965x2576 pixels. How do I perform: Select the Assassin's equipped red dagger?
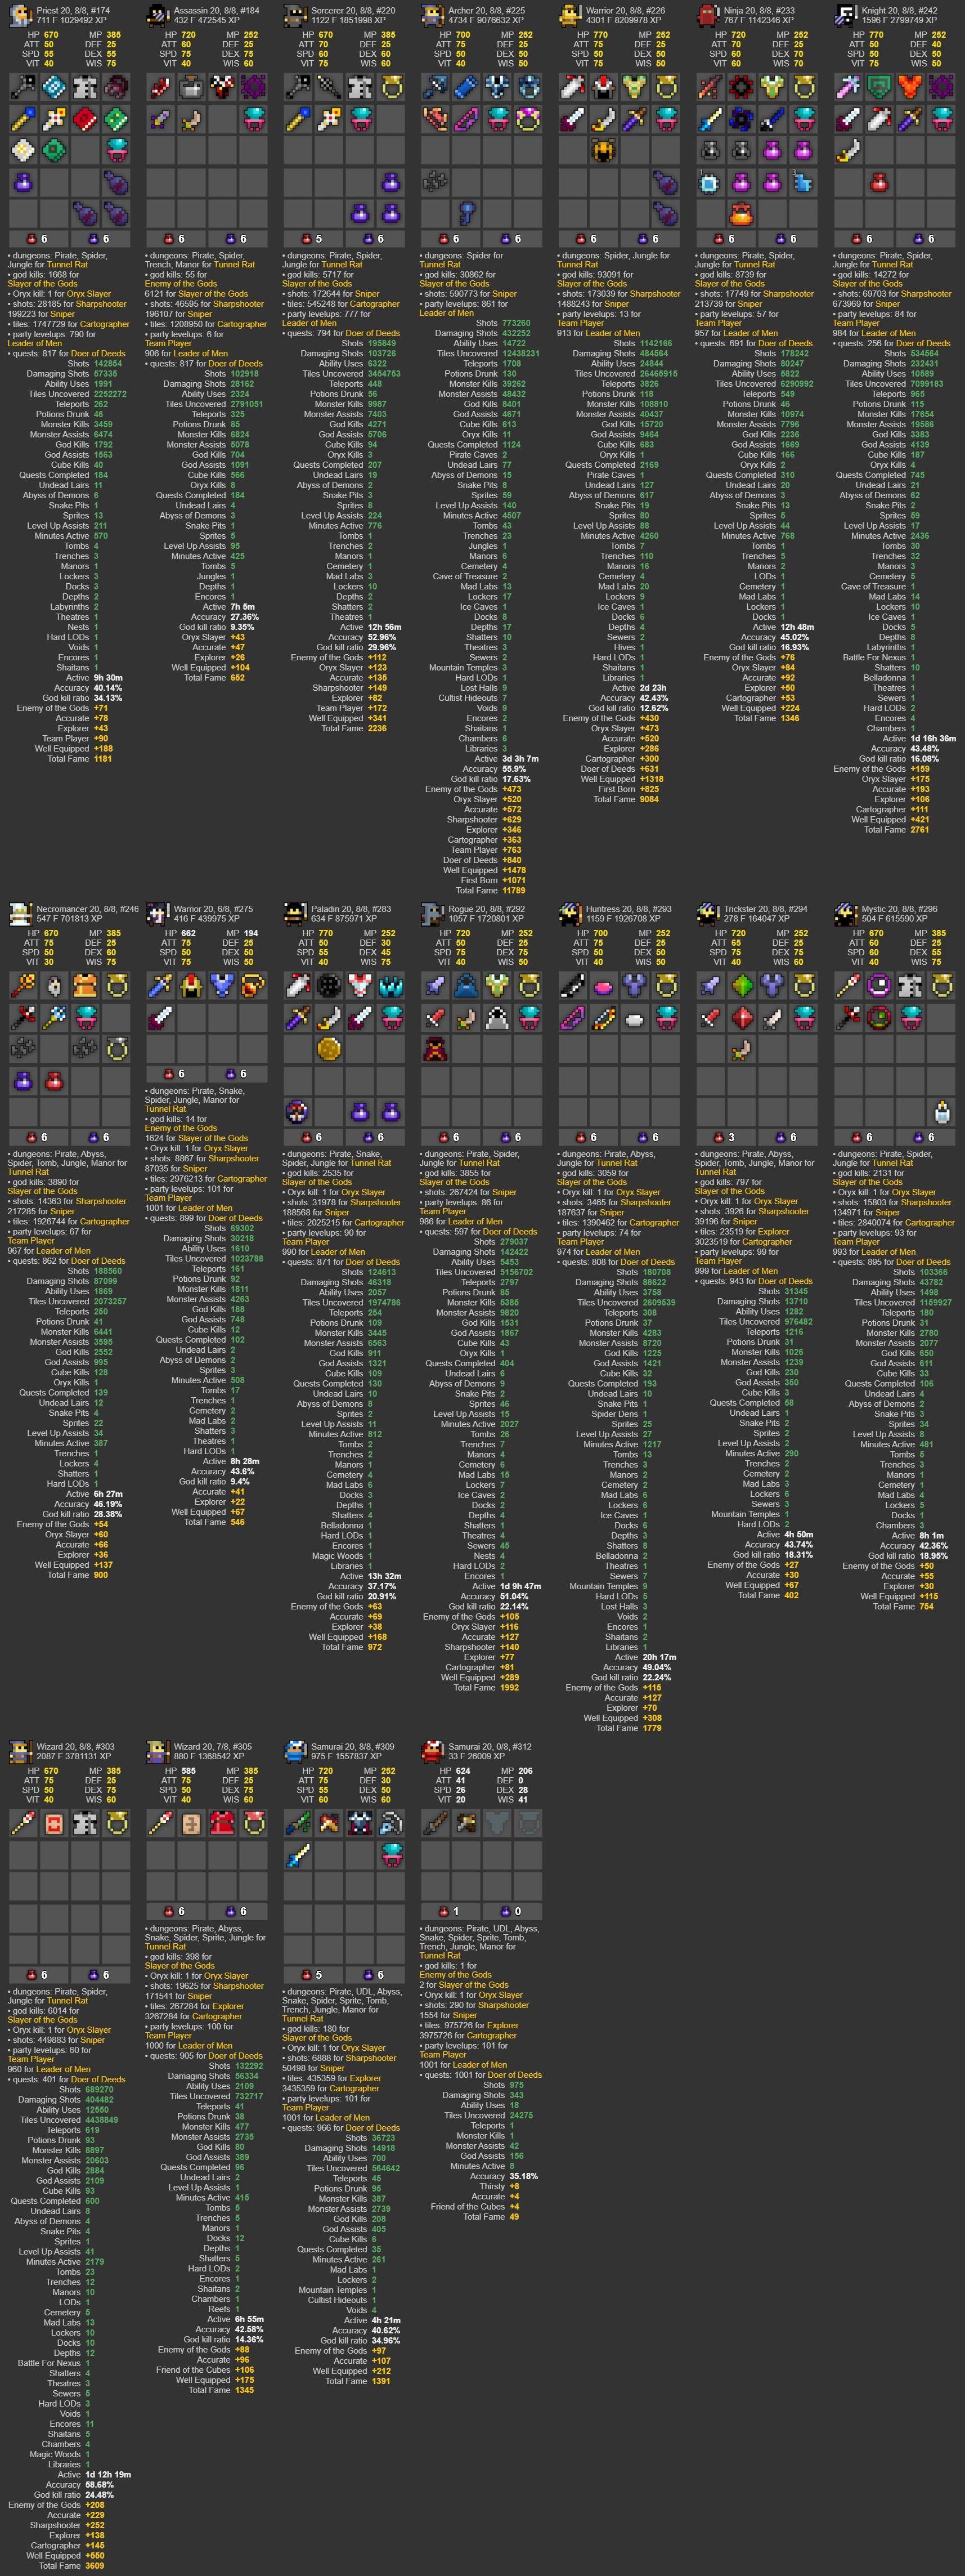(x=161, y=87)
